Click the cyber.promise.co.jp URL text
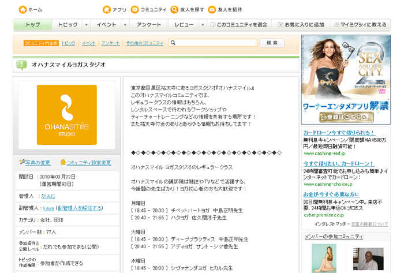404x273 pixels. coord(324,215)
